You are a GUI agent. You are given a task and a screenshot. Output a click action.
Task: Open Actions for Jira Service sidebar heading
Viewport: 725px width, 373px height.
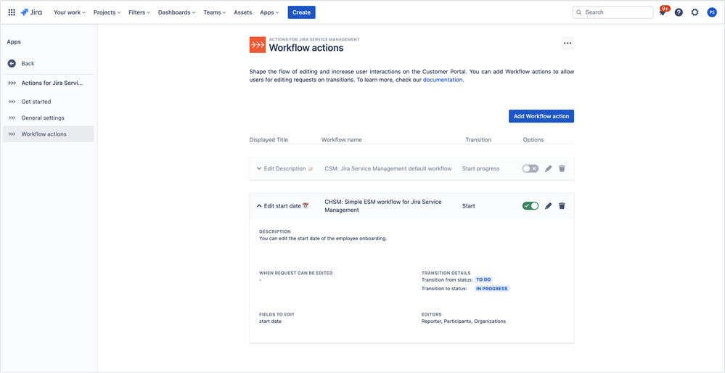coord(48,83)
